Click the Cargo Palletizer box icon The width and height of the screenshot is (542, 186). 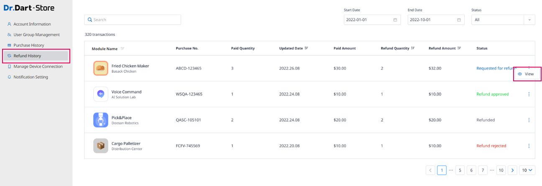tap(101, 146)
